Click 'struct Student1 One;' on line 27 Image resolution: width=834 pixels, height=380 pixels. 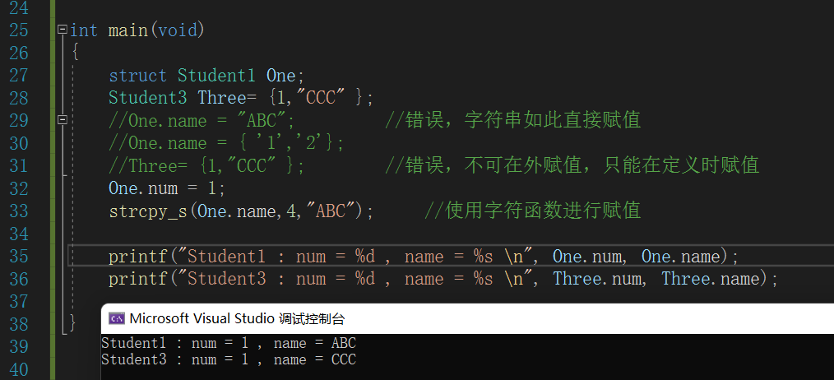pyautogui.click(x=206, y=75)
